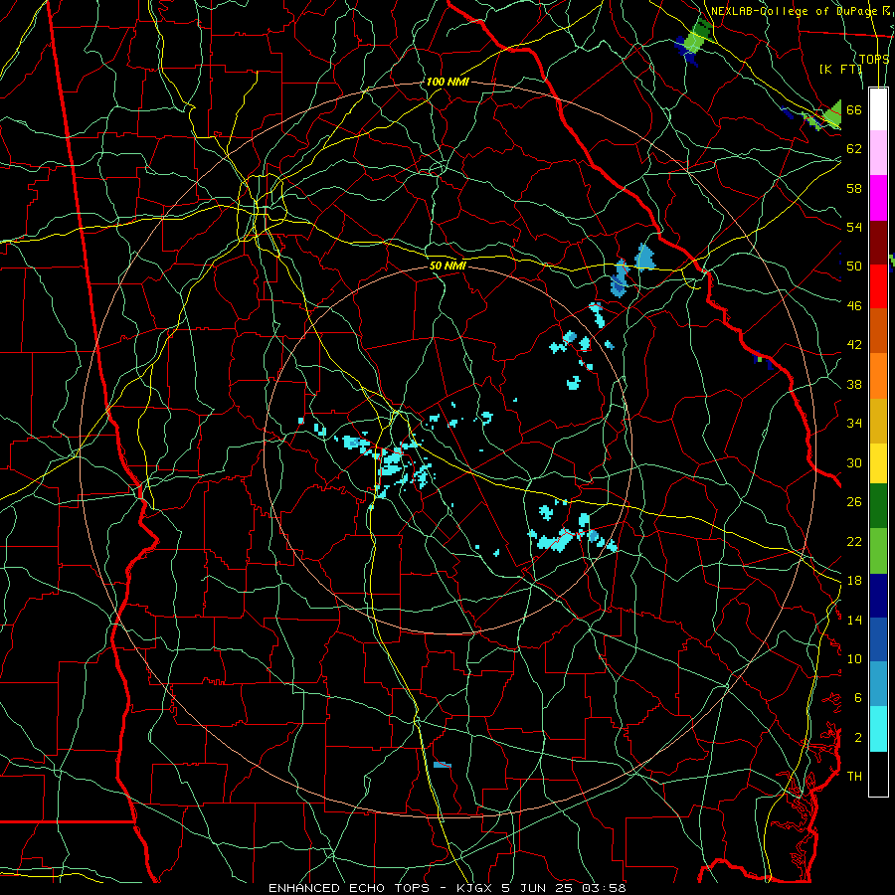Click the cyan legend swatch
The height and width of the screenshot is (895, 895).
click(878, 729)
